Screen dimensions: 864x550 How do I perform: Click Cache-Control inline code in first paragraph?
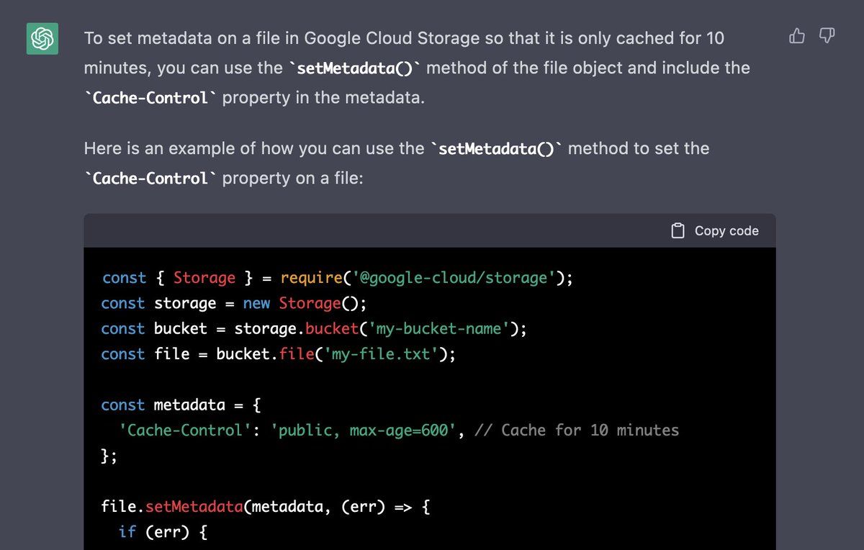tap(150, 98)
